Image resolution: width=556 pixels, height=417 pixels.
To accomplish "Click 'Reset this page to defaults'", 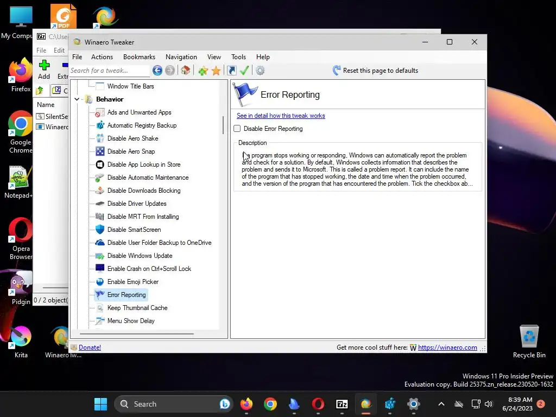I will click(x=381, y=71).
